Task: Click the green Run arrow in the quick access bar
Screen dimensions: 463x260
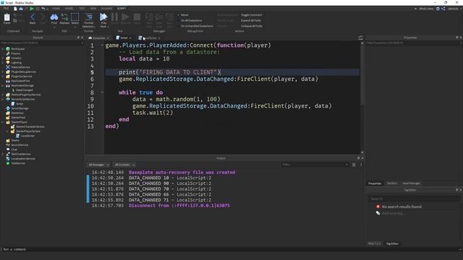Action: point(32,9)
